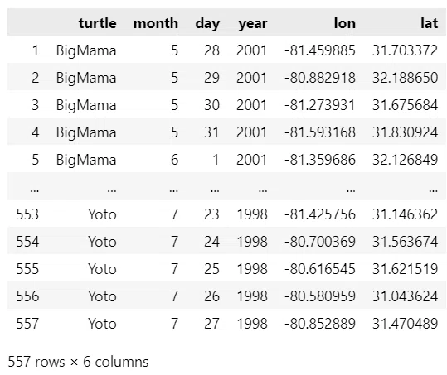Screen dimensions: 447x375
Task: Click the ellipsis in turtle column
Action: click(x=112, y=190)
